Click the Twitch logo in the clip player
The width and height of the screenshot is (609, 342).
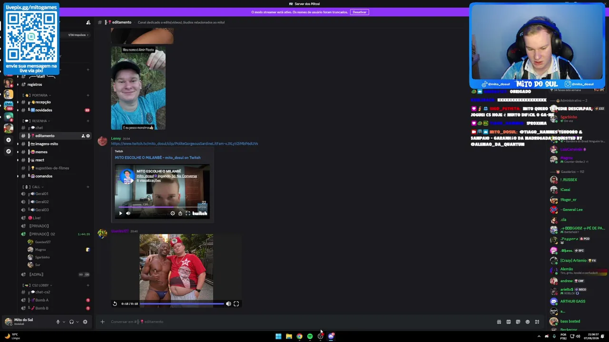tap(200, 214)
